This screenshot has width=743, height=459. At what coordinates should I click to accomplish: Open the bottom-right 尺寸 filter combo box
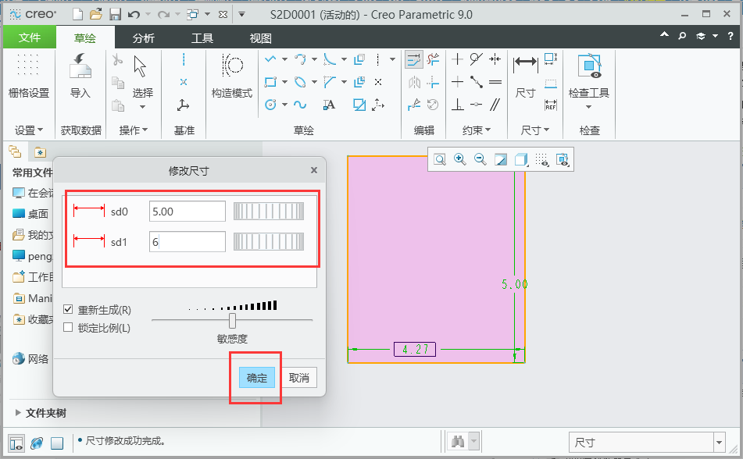click(x=647, y=443)
